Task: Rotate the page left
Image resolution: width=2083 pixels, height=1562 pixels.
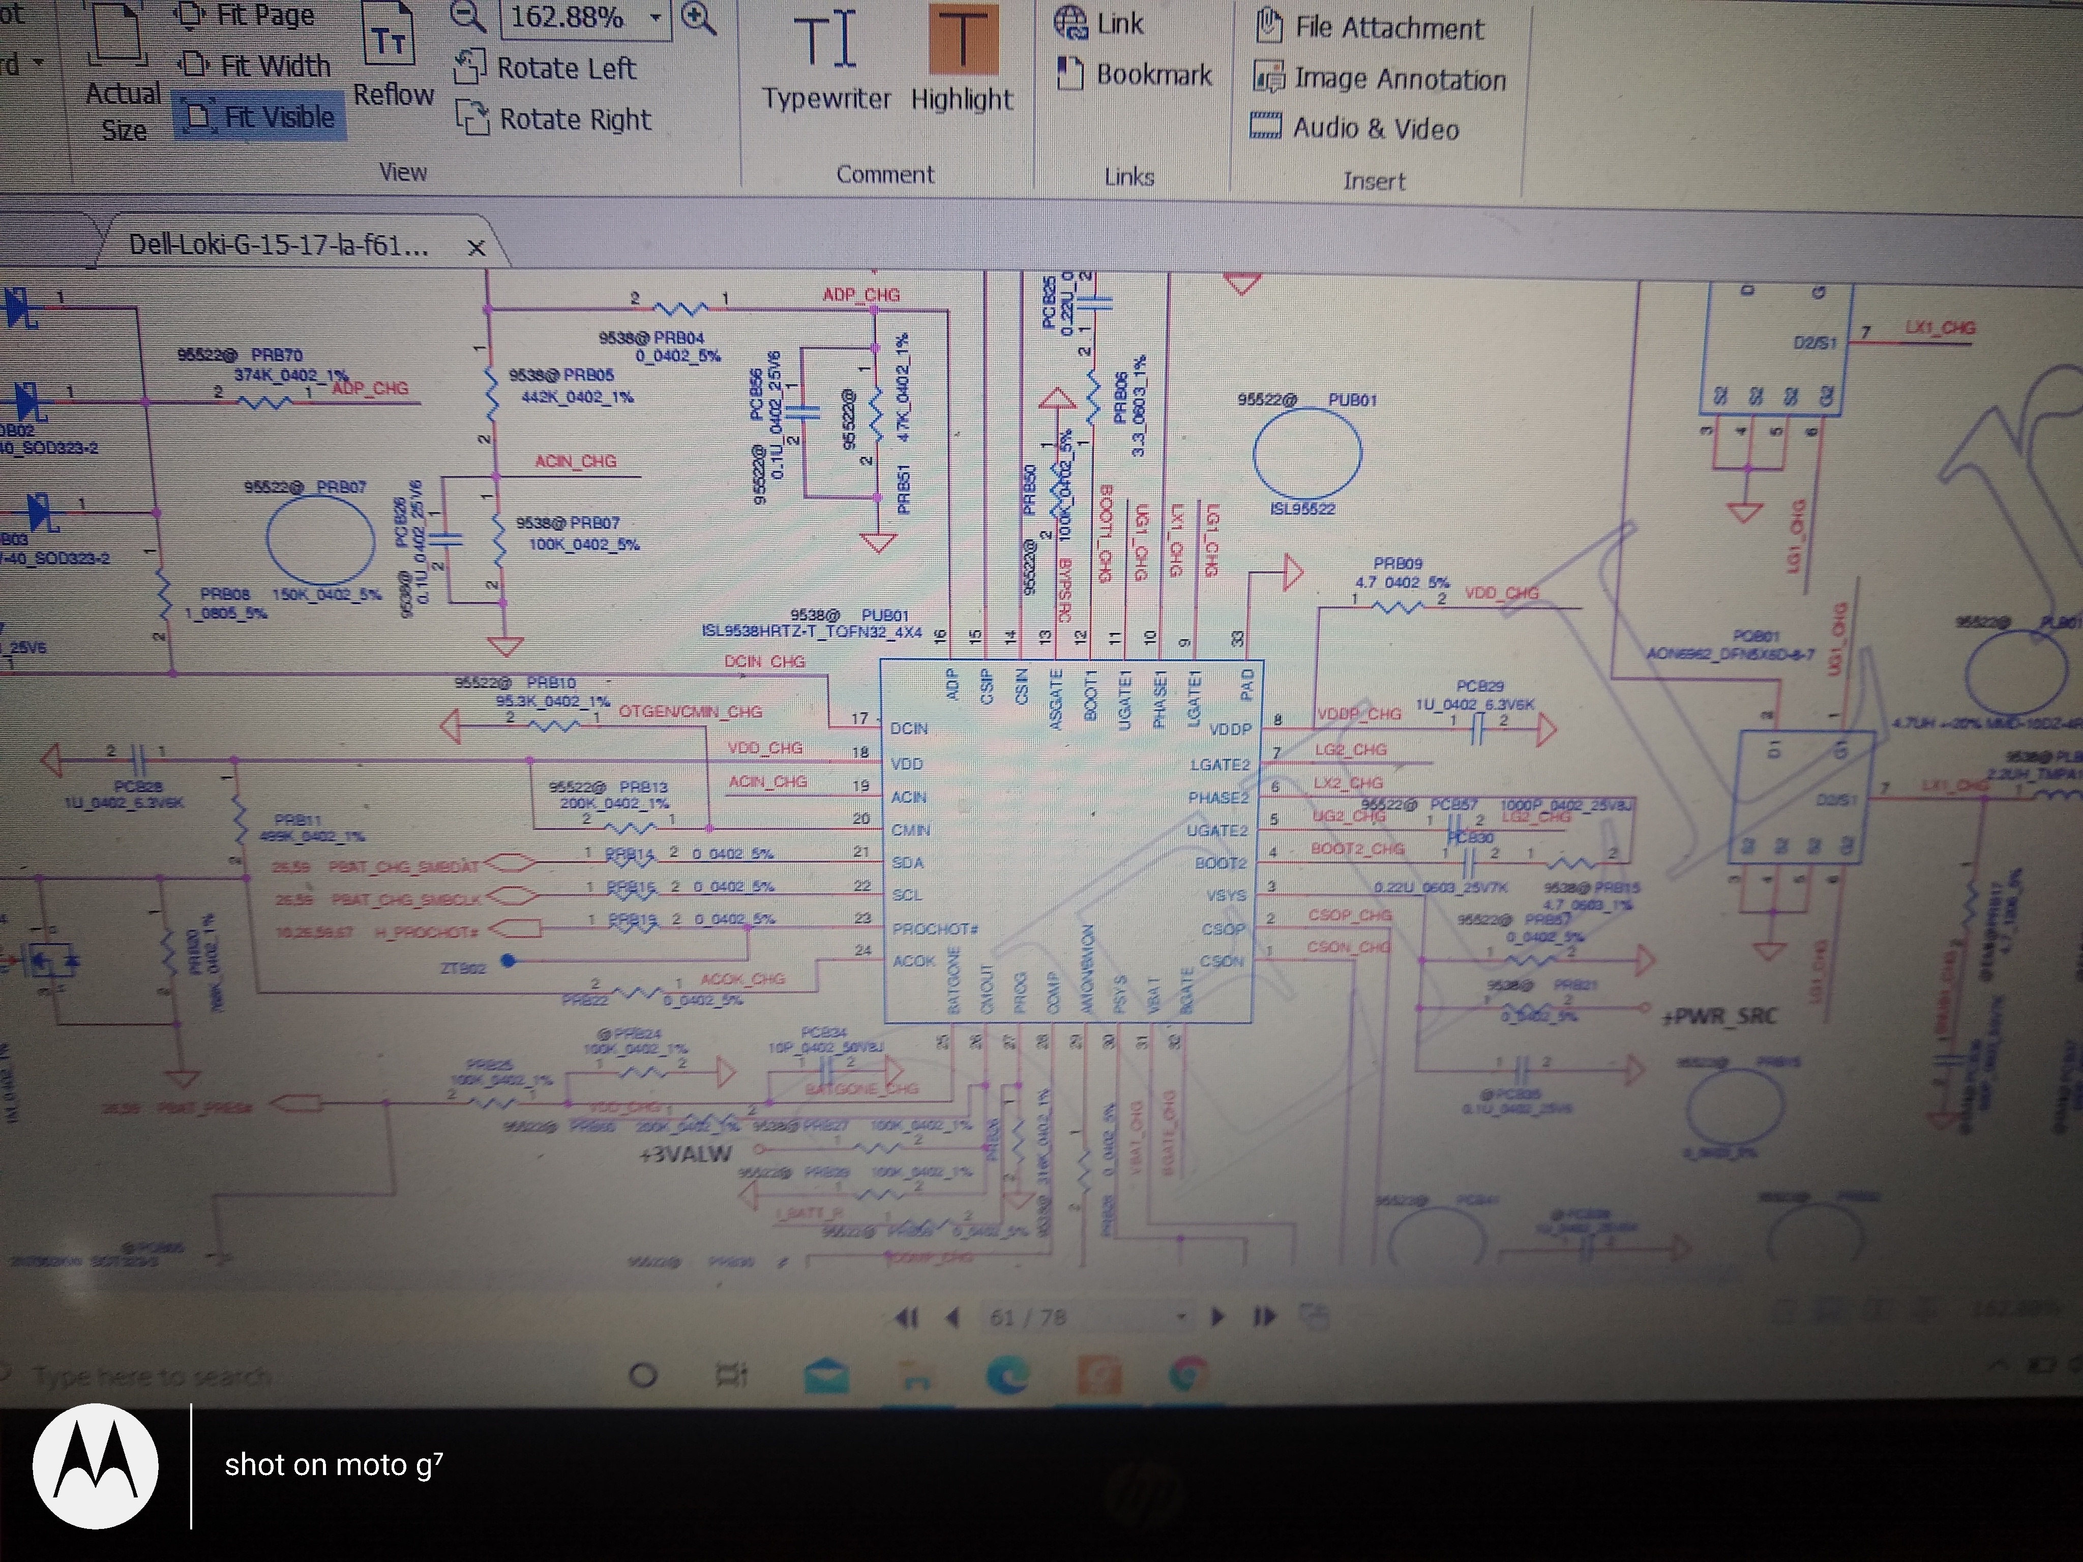Action: click(x=545, y=69)
